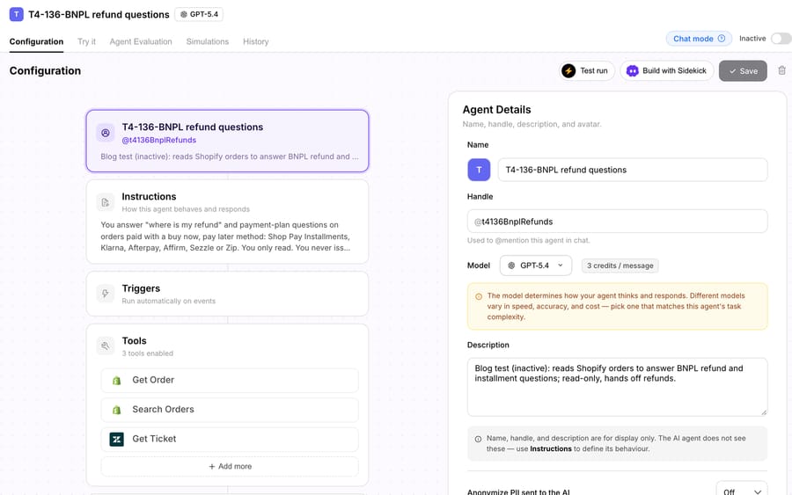
Task: Click the warning icon in model notice
Action: 479,296
